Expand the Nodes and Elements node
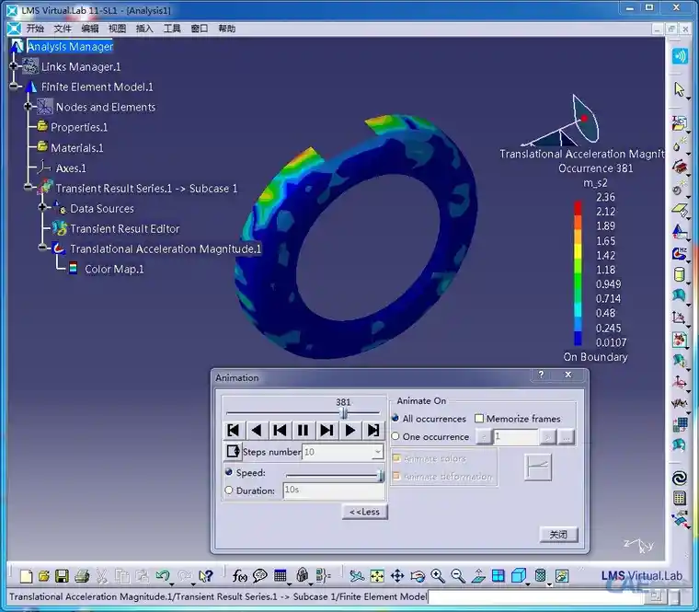699x612 pixels. [x=28, y=106]
